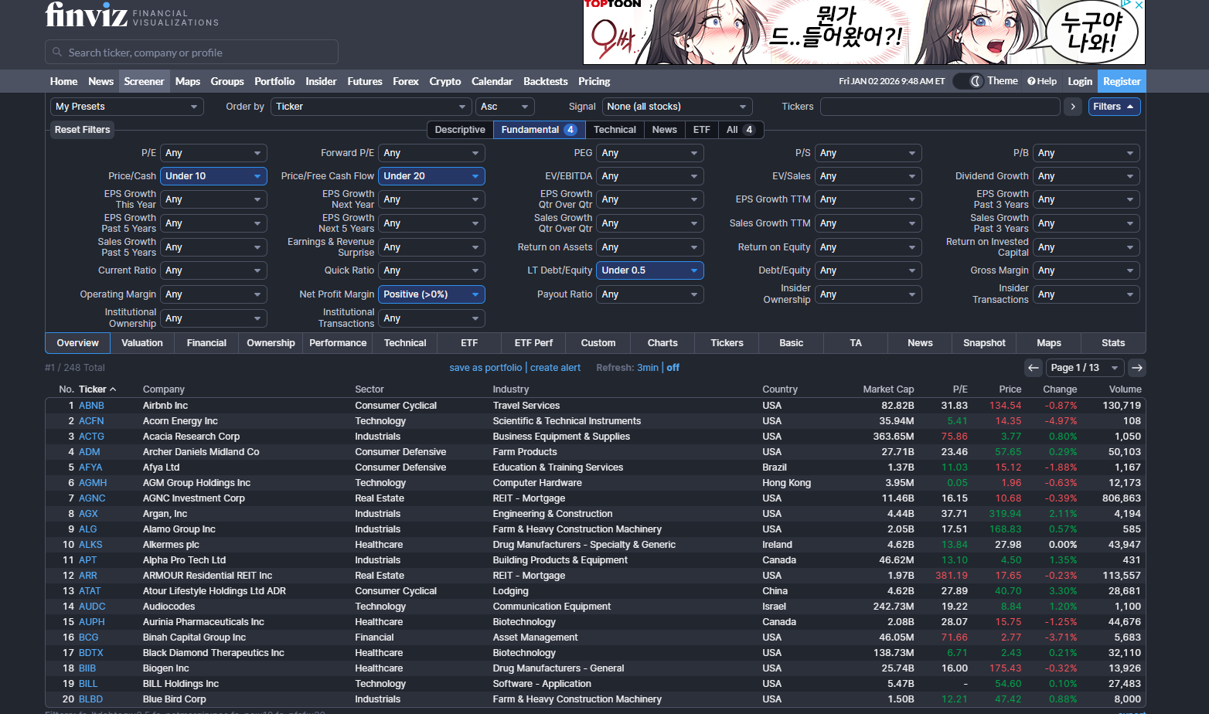Viewport: 1209px width, 714px height.
Task: Click the ad info triangle icon
Action: 1127,5
